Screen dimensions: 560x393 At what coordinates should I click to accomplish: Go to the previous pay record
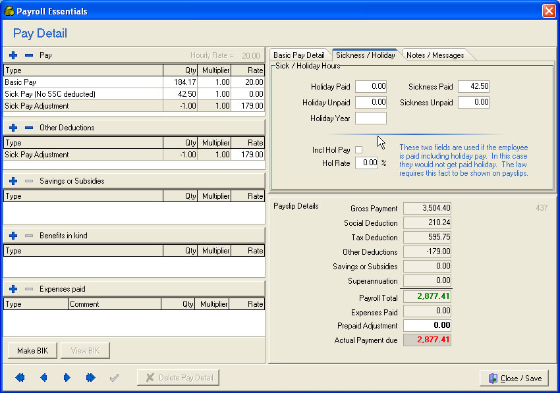point(43,378)
